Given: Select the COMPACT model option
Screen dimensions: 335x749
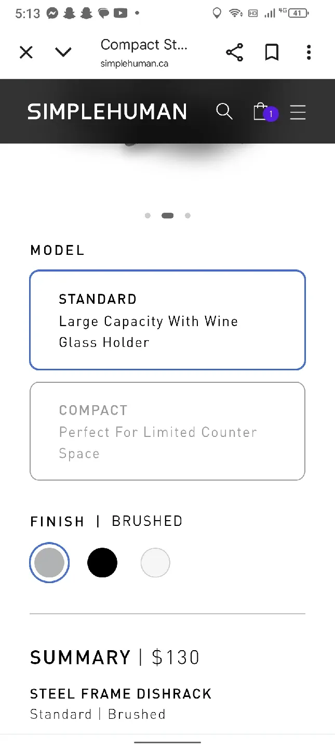Looking at the screenshot, I should pyautogui.click(x=167, y=431).
